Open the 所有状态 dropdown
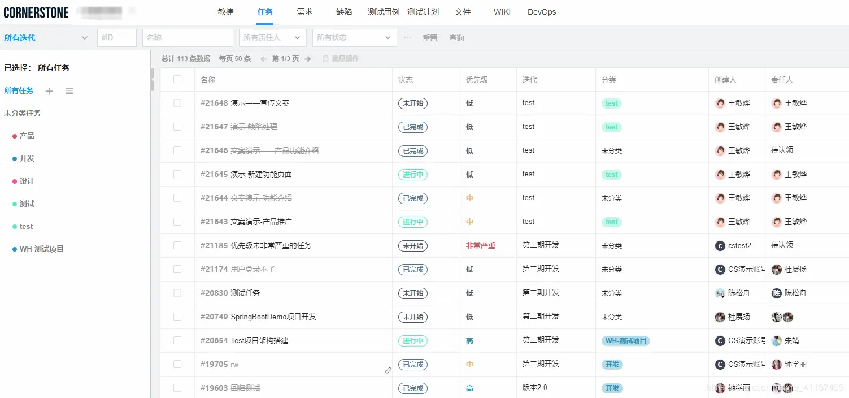849x398 pixels. click(x=354, y=37)
